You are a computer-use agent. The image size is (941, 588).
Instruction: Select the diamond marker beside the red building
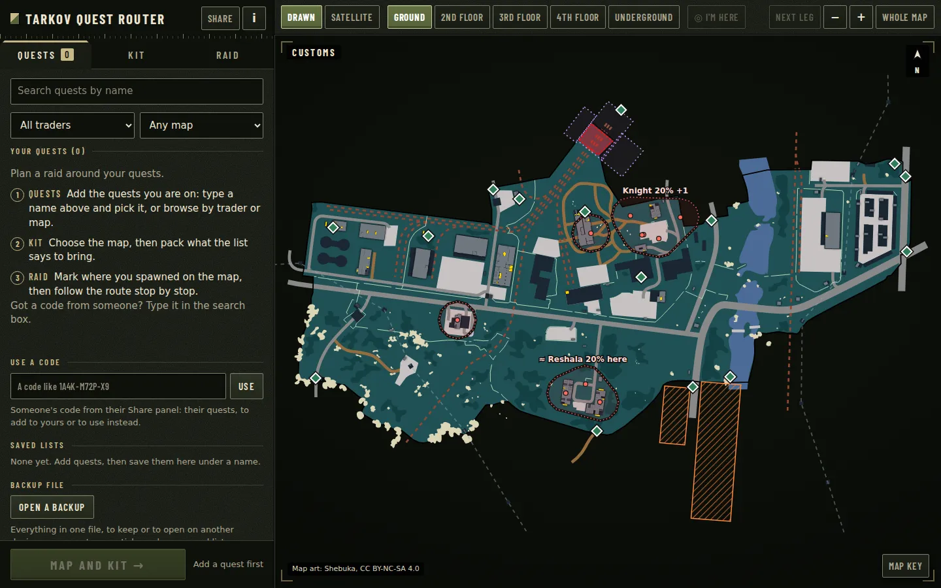click(621, 110)
